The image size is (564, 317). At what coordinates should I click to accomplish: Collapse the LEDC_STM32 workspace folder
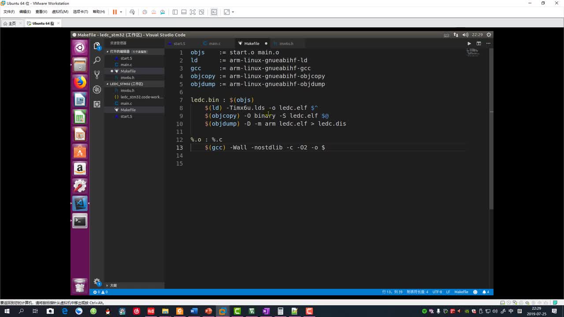[134, 84]
